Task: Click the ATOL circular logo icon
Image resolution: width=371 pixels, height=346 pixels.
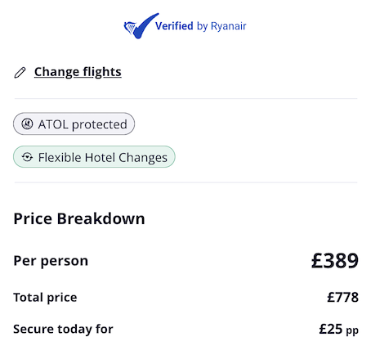Action: click(x=27, y=124)
